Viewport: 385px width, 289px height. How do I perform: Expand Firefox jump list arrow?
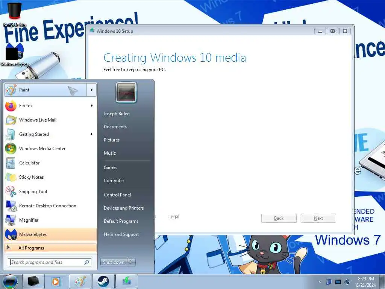tap(92, 106)
